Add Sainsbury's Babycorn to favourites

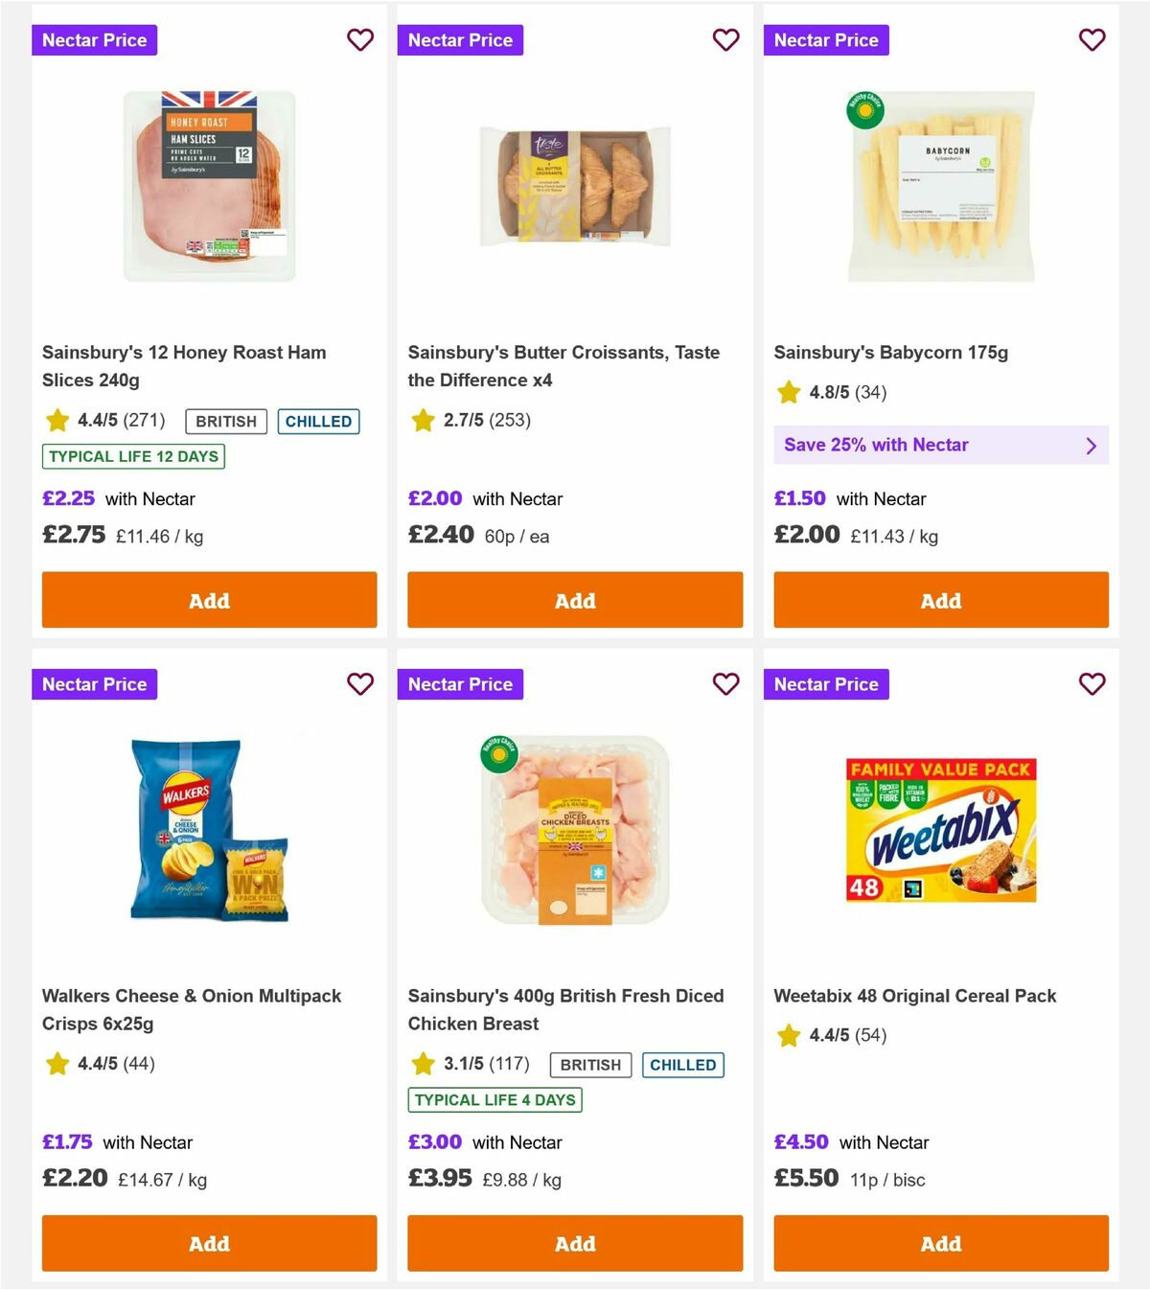point(1092,40)
